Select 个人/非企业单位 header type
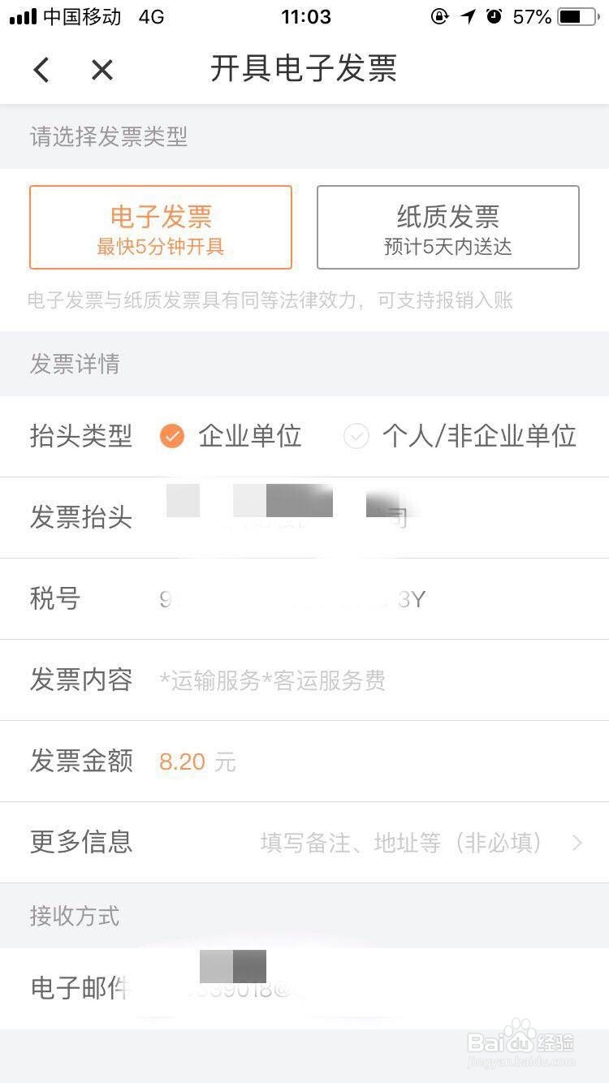Viewport: 609px width, 1083px height. 460,436
